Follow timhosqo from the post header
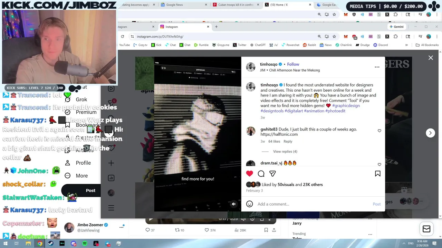 (293, 64)
